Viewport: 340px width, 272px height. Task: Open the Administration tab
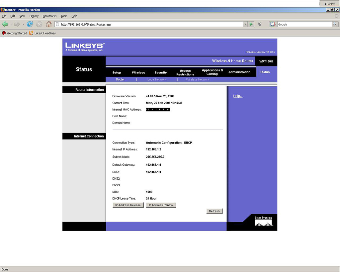point(239,72)
